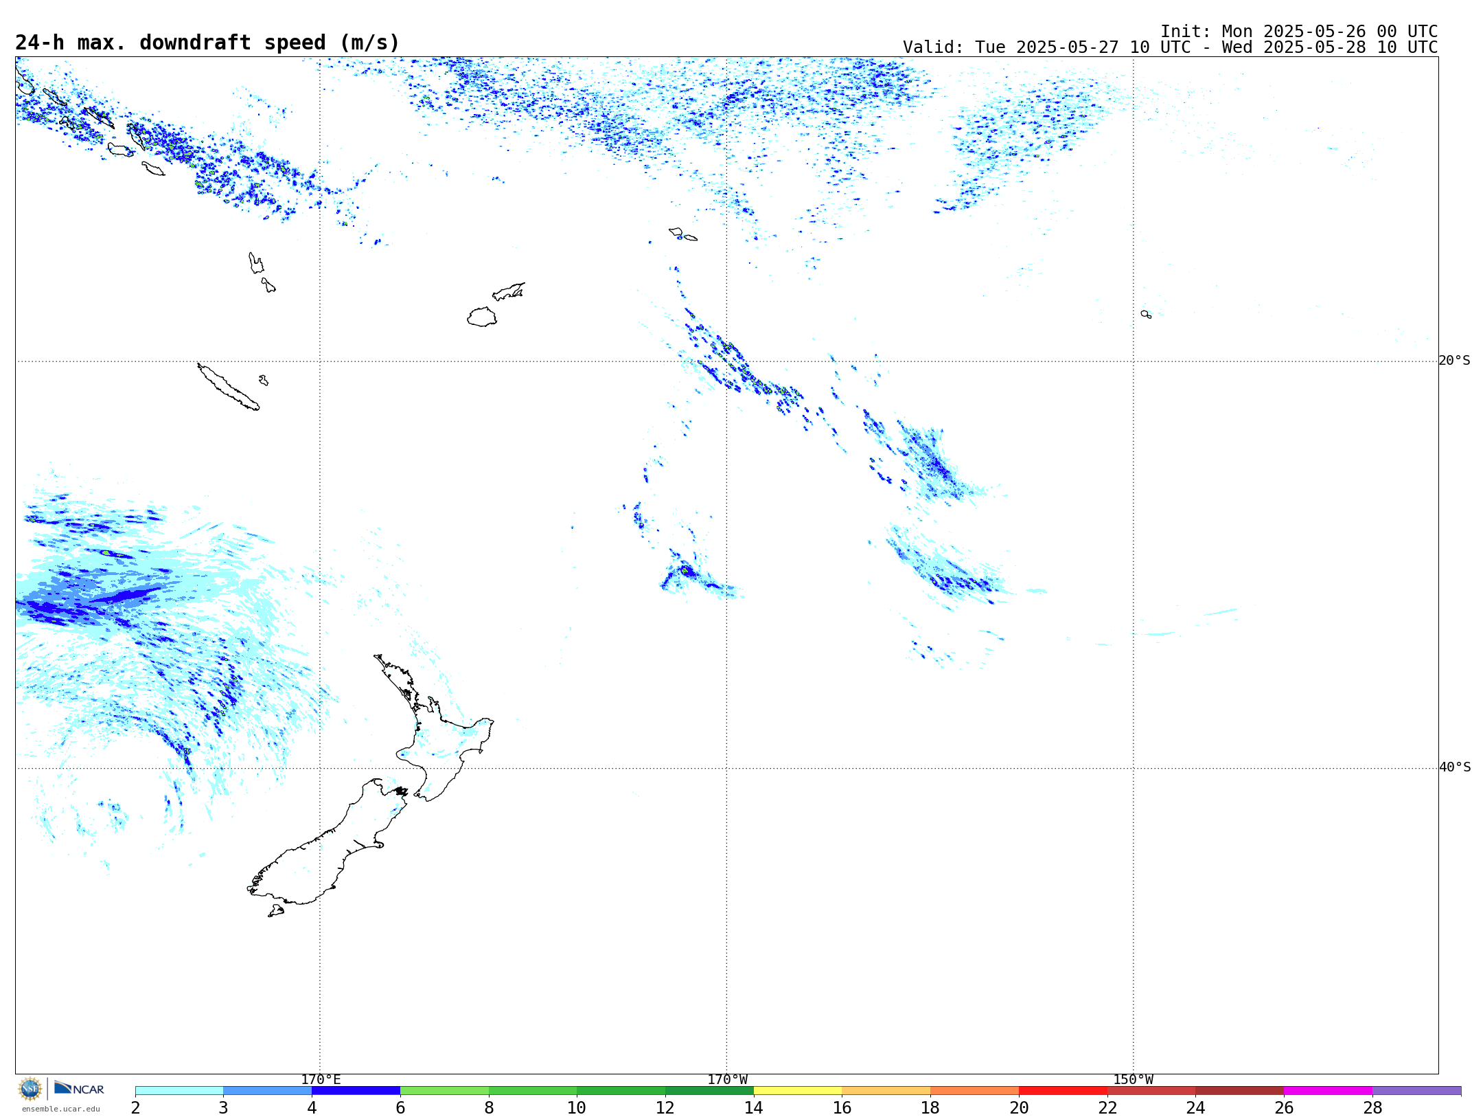Click the '170°E' longitude label
The height and width of the screenshot is (1117, 1483).
[321, 1079]
